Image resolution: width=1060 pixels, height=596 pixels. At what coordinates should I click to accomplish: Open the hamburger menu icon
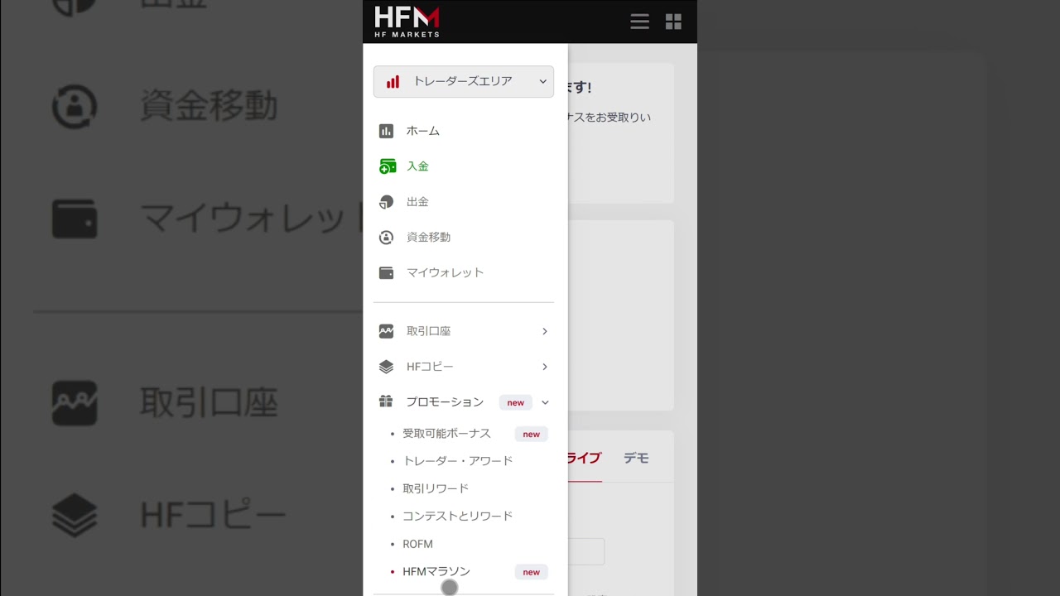[639, 22]
